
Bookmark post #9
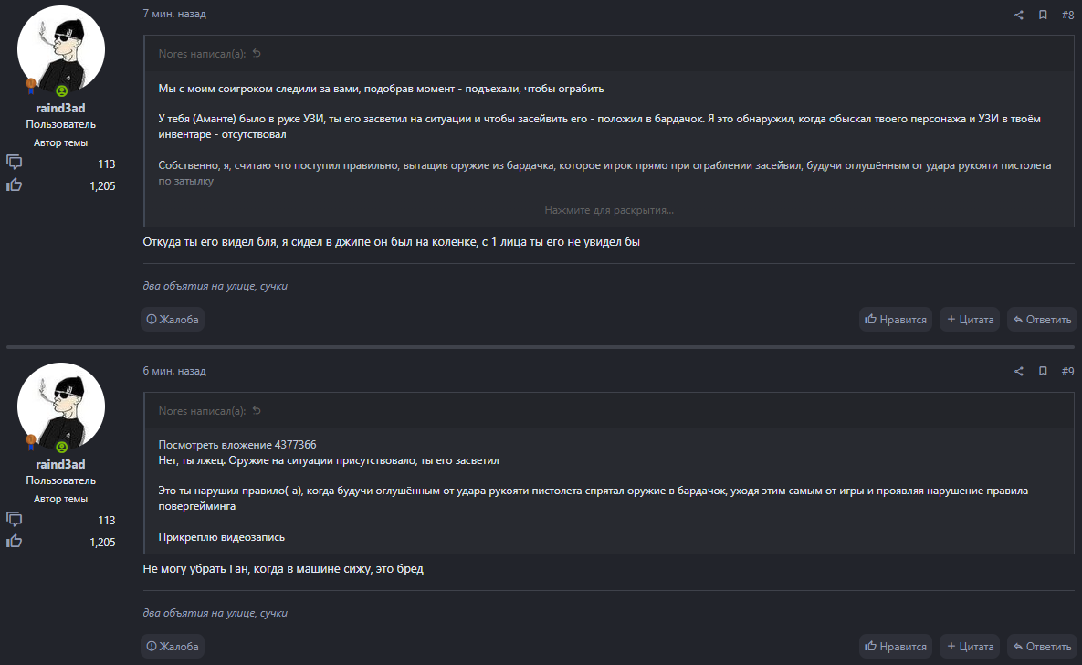point(1043,372)
